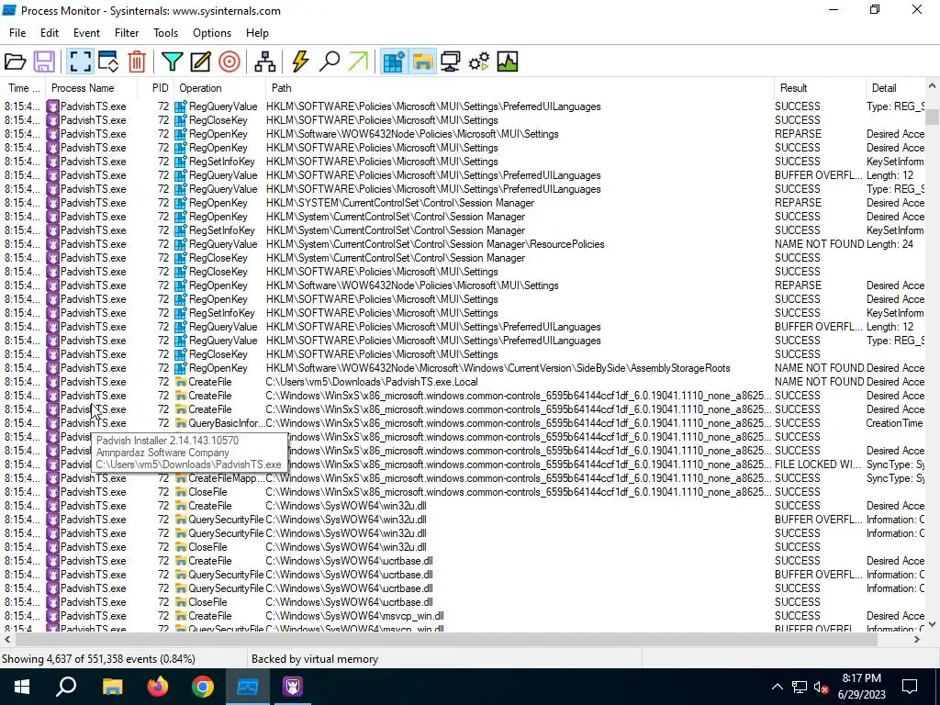Open the Help menu

(257, 33)
